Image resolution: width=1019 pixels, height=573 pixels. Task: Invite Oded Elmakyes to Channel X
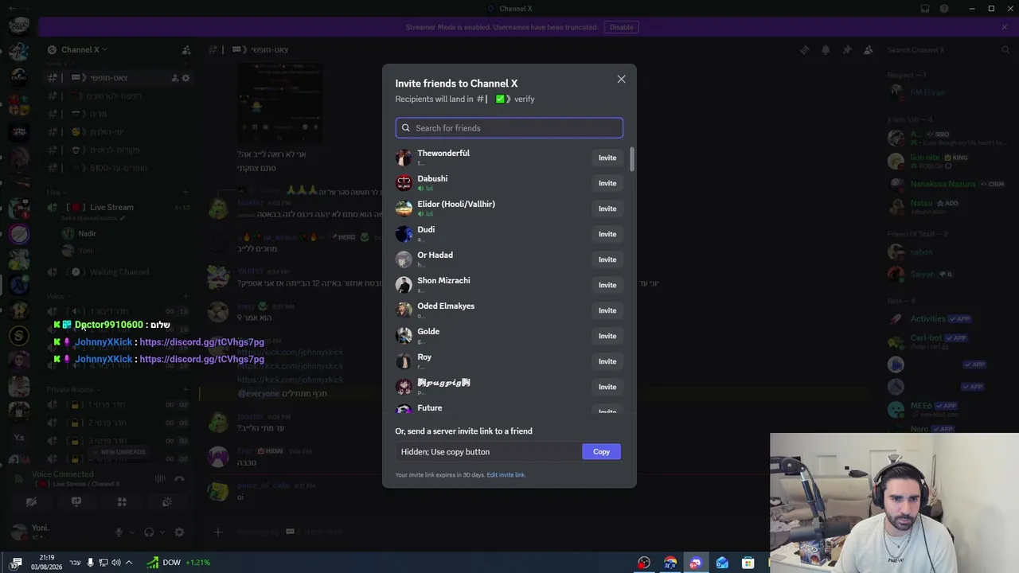click(x=607, y=310)
